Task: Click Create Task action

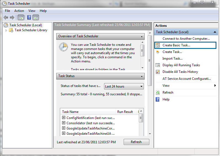Action: tap(172, 52)
